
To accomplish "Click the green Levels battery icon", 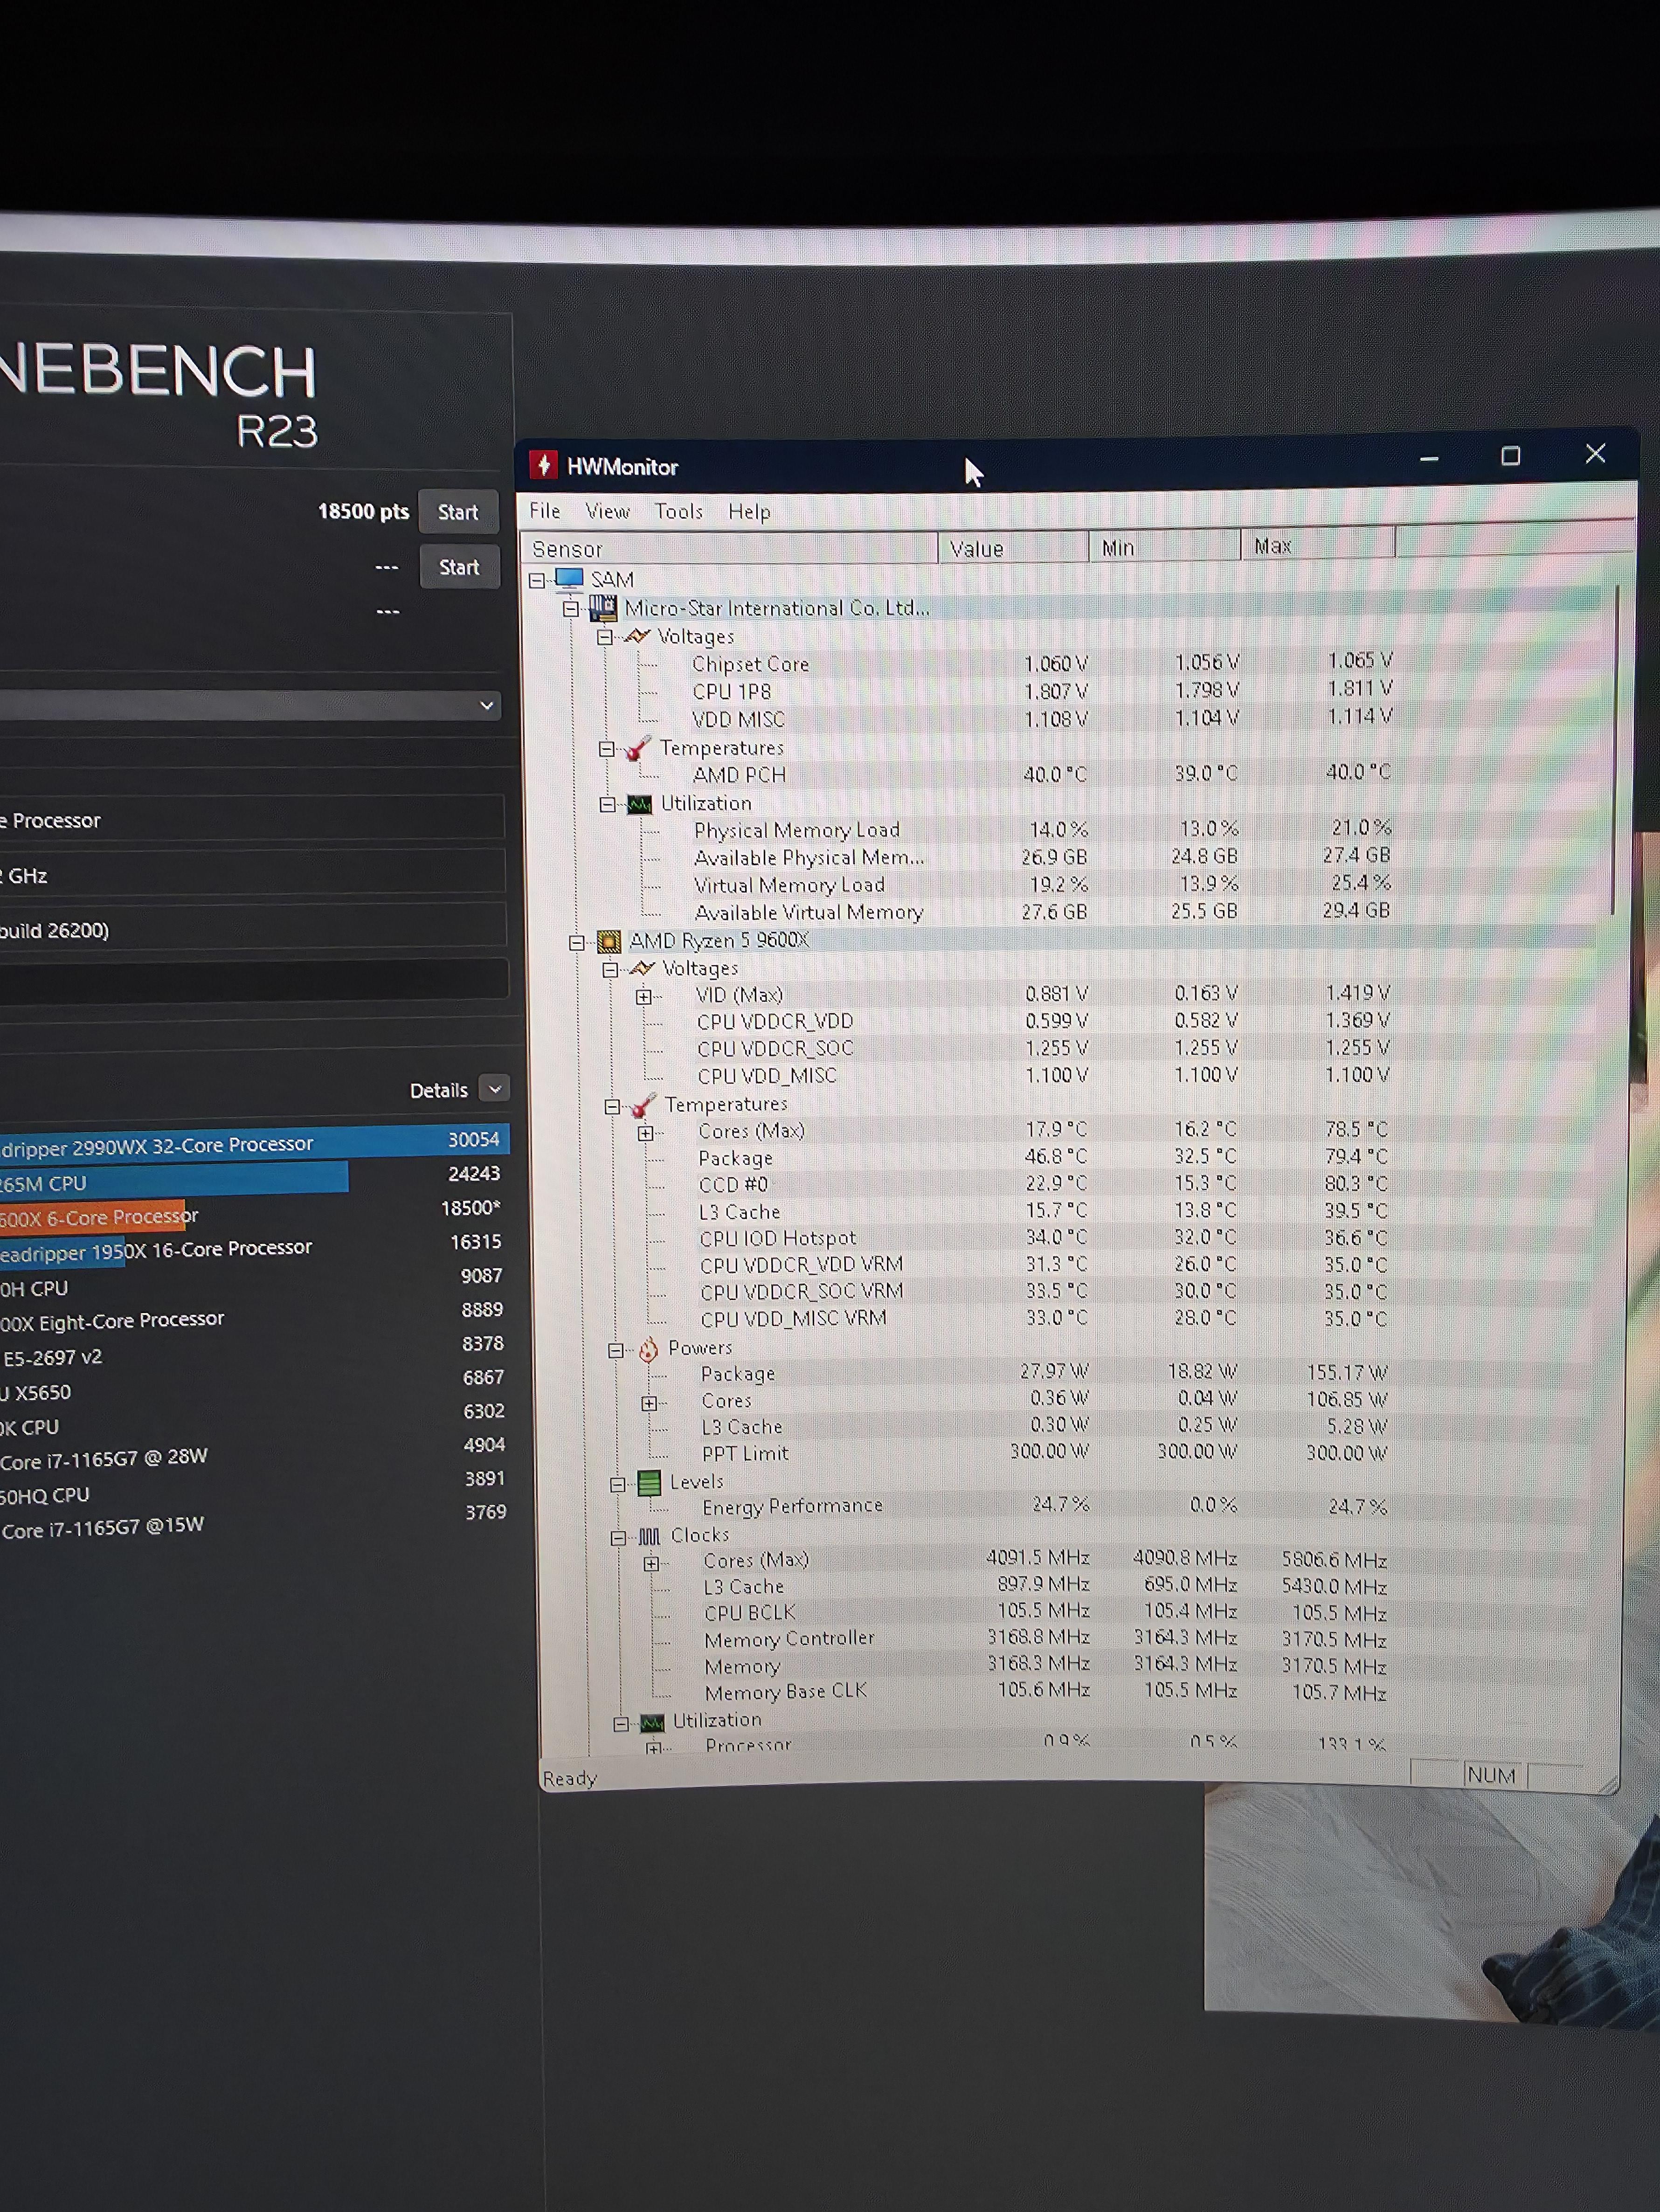I will click(x=650, y=1482).
